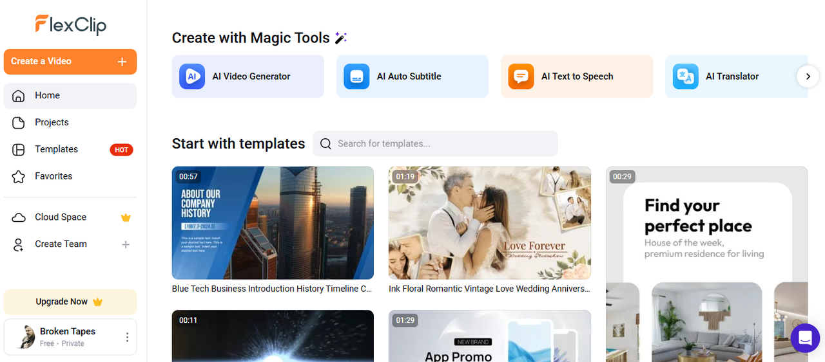This screenshot has height=362, width=825.
Task: Open the AI Video Generator tool
Action: [x=247, y=77]
